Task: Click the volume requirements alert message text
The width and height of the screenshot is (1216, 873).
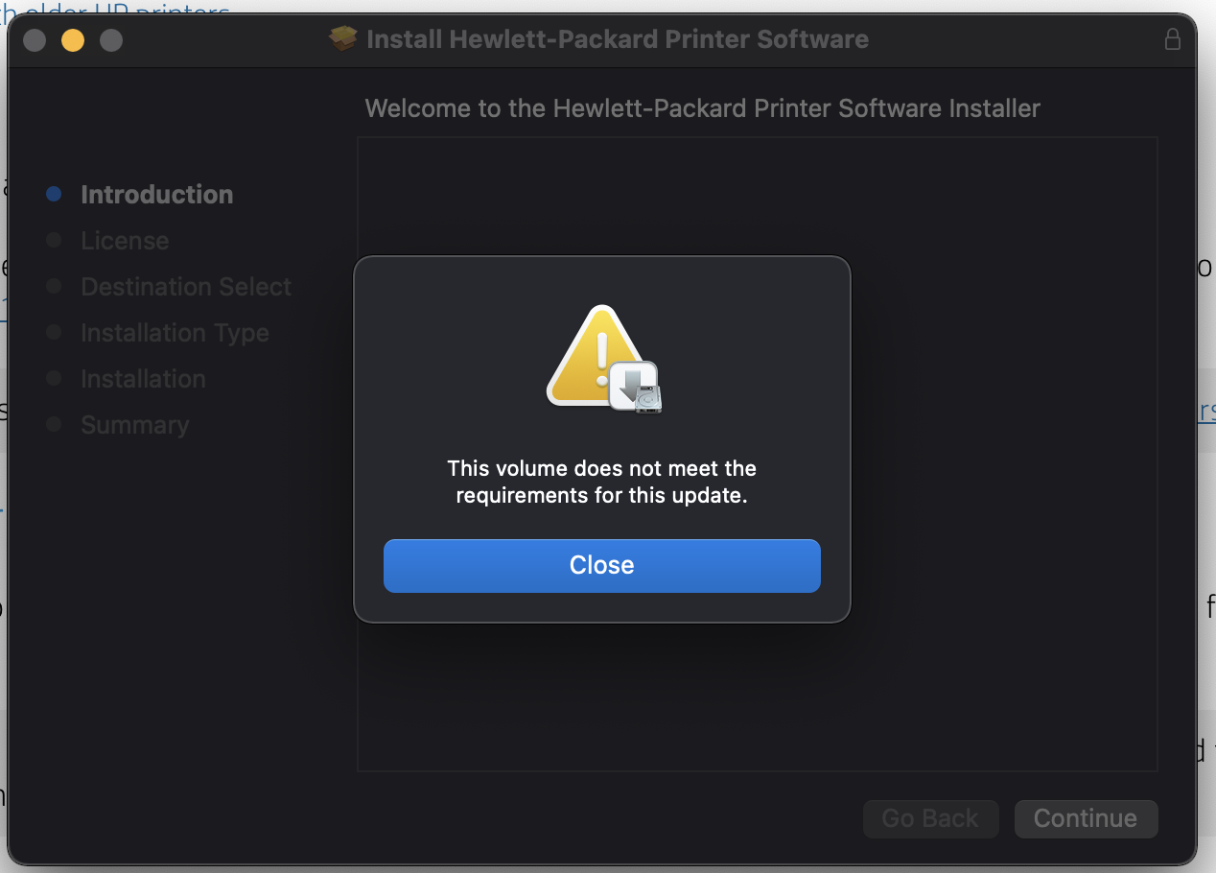Action: point(601,482)
